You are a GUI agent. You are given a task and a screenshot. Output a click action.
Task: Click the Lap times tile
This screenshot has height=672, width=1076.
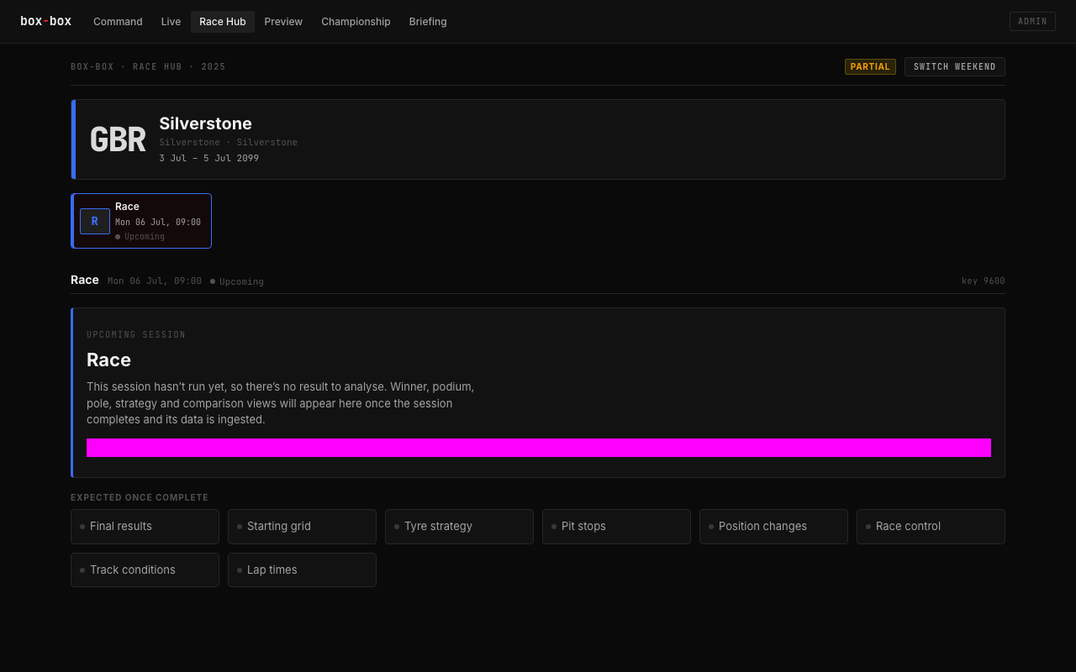[x=302, y=570]
